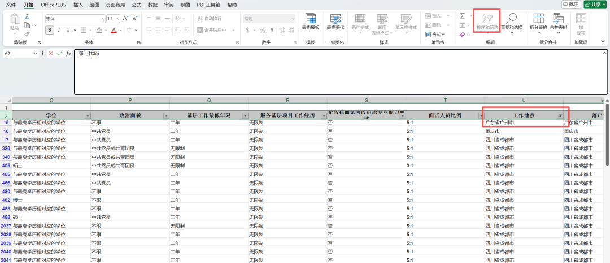Collapse the ribbon with the chevron
This screenshot has width=610, height=263.
coord(603,41)
